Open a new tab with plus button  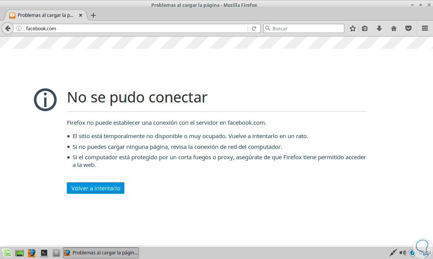[93, 15]
